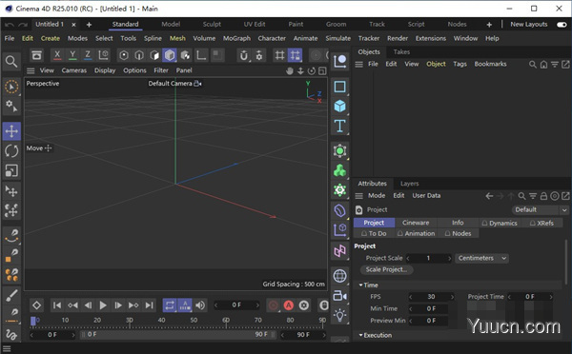
Task: Open Objects panel in new window icon
Action: coord(565,65)
